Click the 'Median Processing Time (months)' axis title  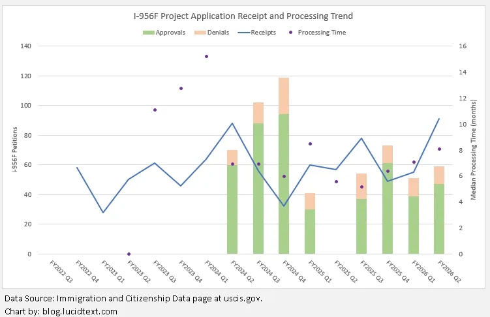coord(473,149)
